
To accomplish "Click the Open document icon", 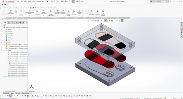I will click(58, 1).
